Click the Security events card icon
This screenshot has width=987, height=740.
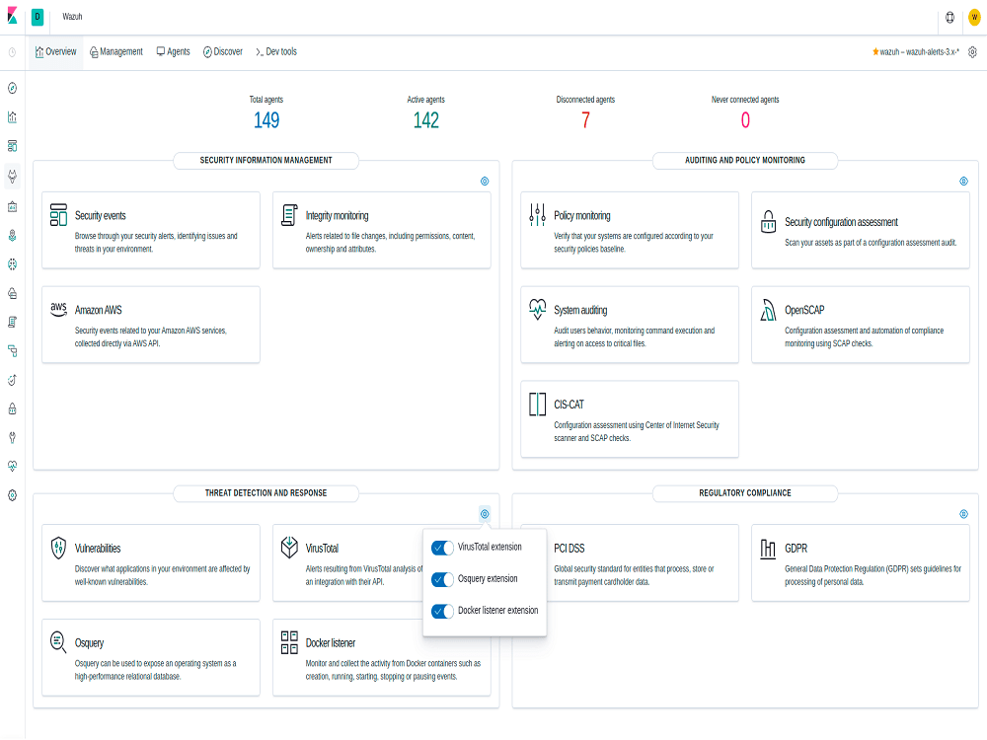[x=58, y=214]
